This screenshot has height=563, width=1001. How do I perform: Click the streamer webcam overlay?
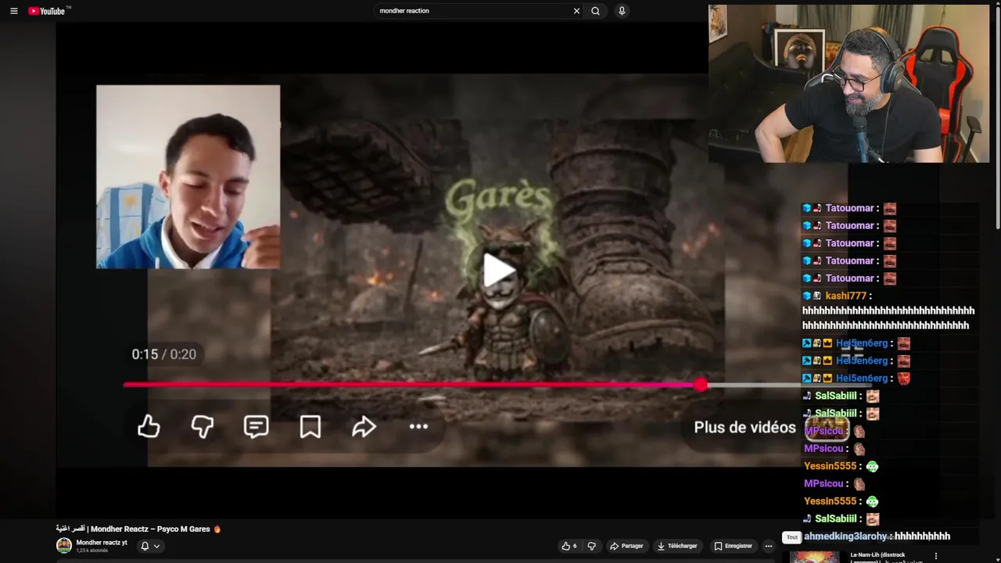point(849,84)
